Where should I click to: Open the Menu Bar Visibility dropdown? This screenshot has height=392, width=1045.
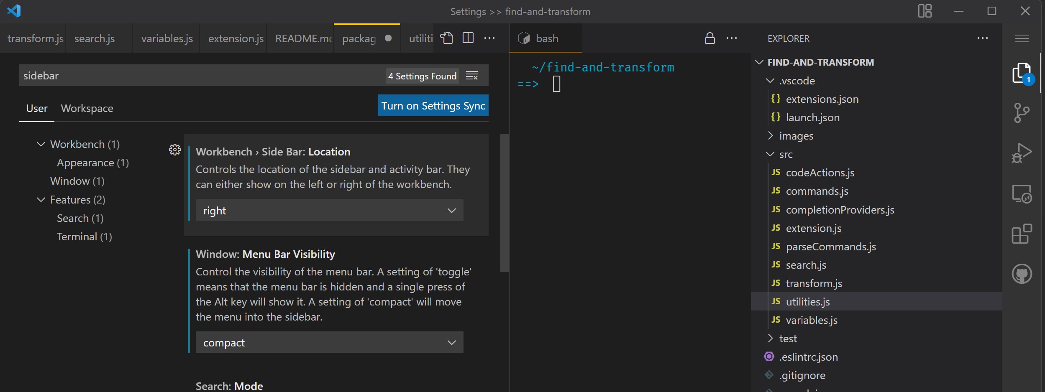329,343
